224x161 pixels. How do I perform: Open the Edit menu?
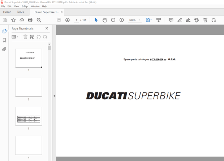(9, 7)
